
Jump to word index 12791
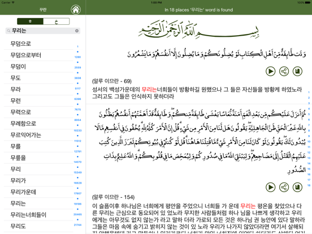point(77,151)
